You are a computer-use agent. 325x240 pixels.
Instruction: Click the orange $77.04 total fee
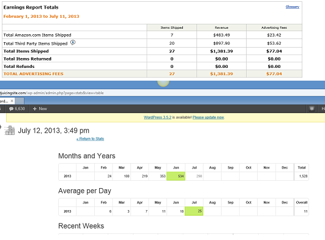274,74
